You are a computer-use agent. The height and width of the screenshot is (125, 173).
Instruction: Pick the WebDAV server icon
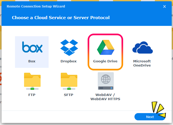[106, 81]
